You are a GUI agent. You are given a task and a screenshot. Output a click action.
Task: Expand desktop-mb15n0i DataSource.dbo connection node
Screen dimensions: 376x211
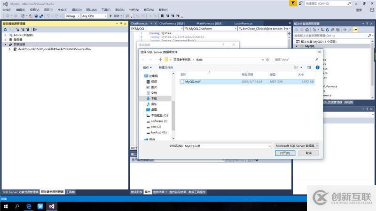pyautogui.click(x=9, y=49)
